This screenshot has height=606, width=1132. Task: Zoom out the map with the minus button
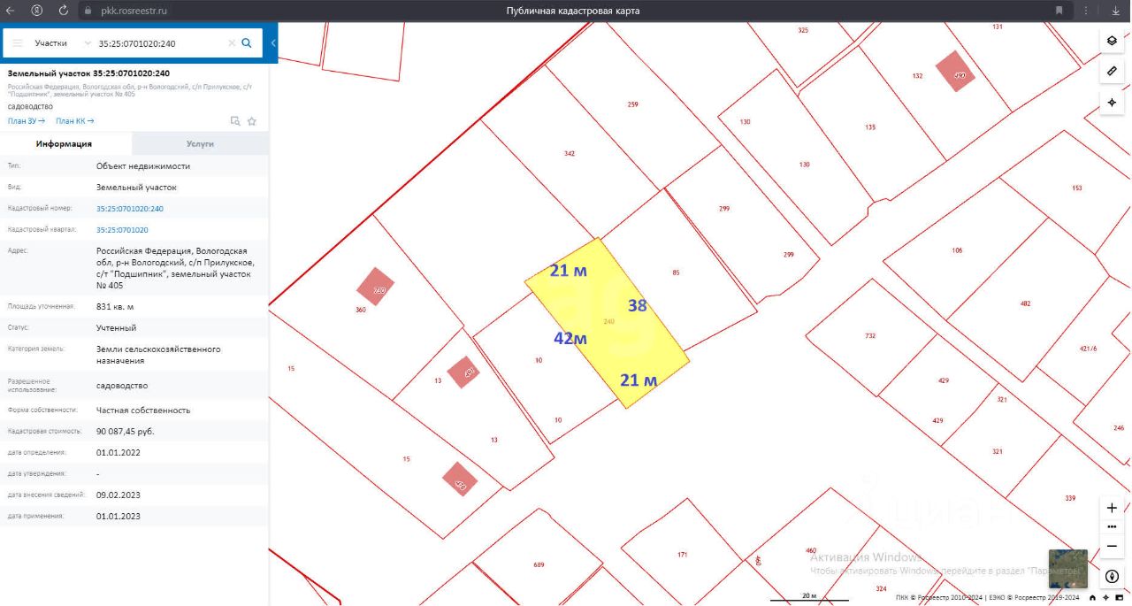1112,546
